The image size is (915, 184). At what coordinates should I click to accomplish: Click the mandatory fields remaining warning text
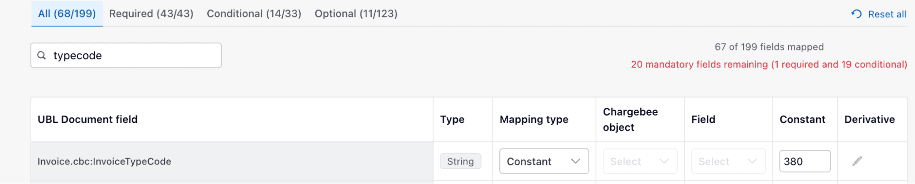point(769,64)
